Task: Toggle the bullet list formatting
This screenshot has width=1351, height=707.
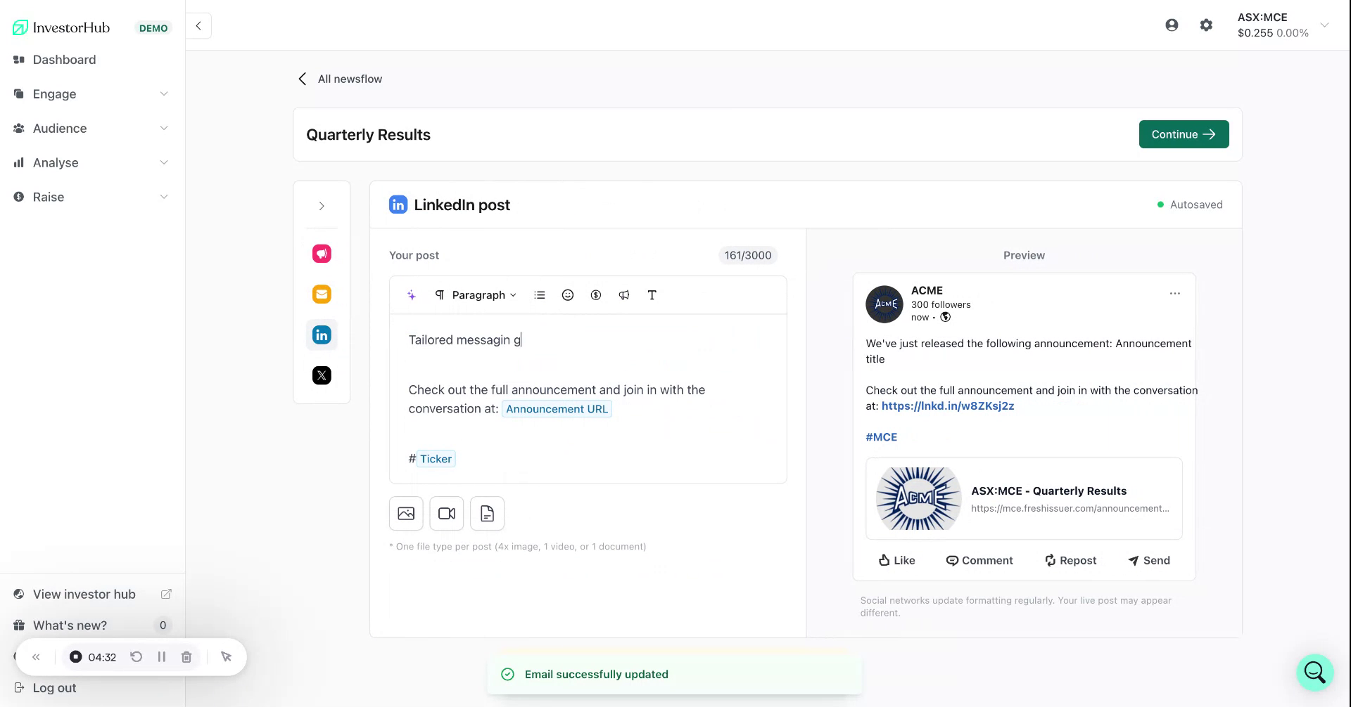Action: (539, 294)
